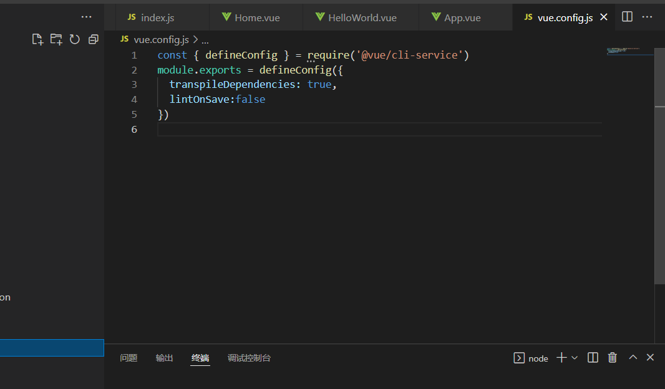
Task: Create a new terminal with plus icon
Action: (561, 358)
